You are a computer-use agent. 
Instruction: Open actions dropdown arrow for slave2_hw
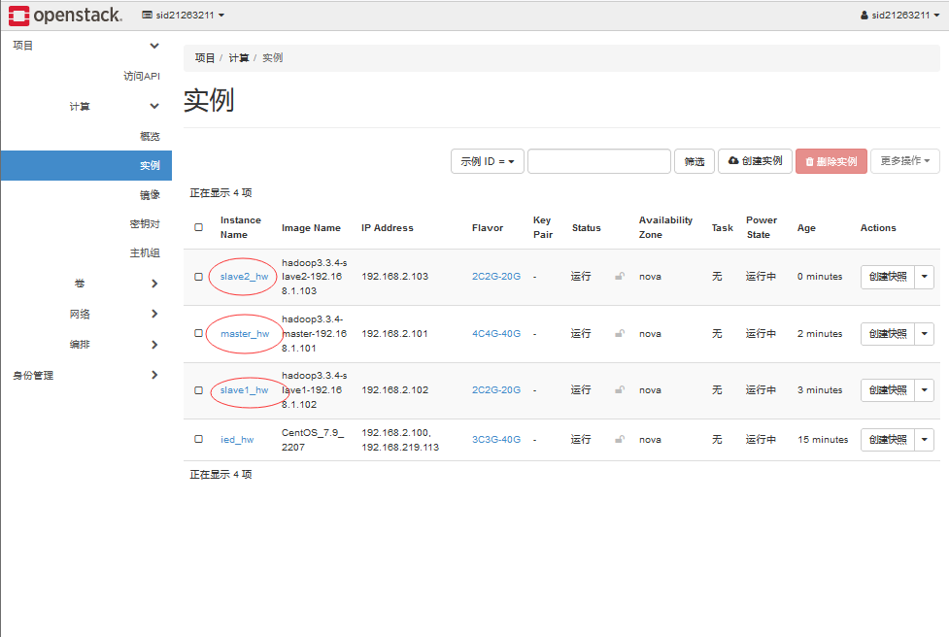click(924, 277)
